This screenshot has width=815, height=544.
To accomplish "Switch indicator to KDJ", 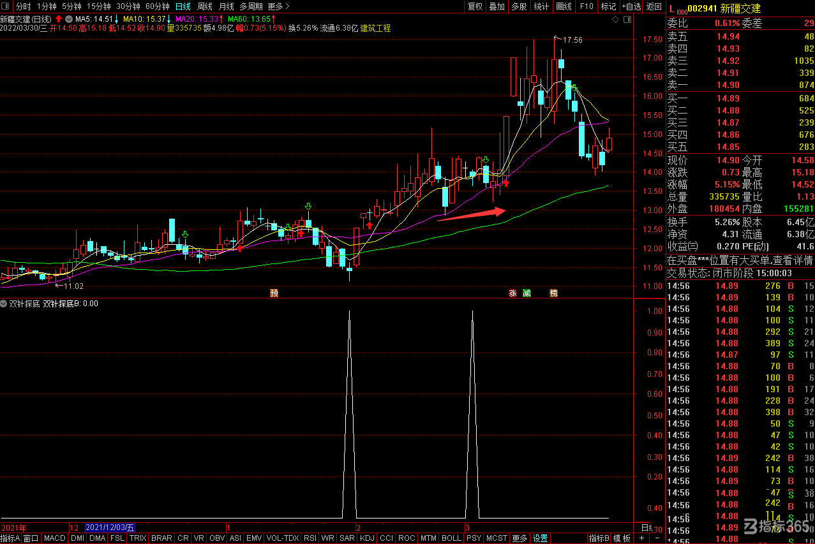I will [367, 538].
